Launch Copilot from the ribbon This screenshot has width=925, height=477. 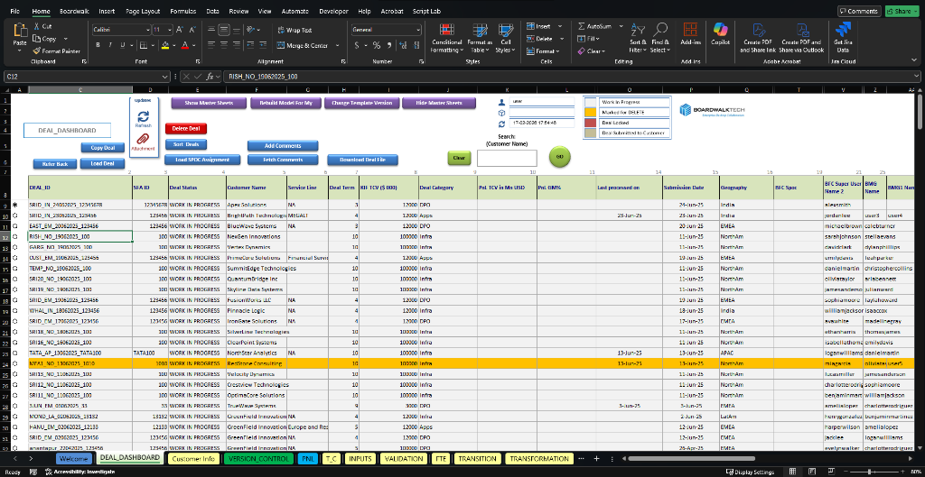[x=720, y=34]
